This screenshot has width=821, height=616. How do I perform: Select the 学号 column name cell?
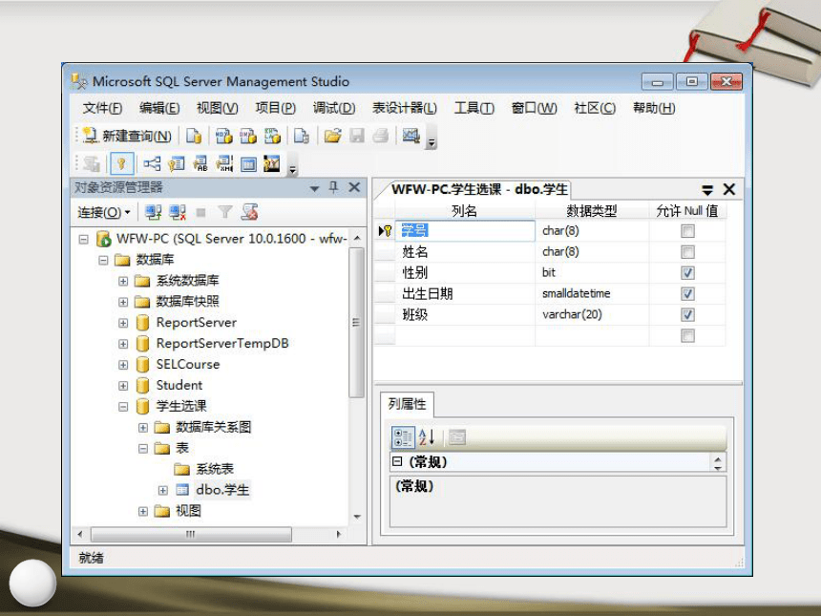coord(465,231)
